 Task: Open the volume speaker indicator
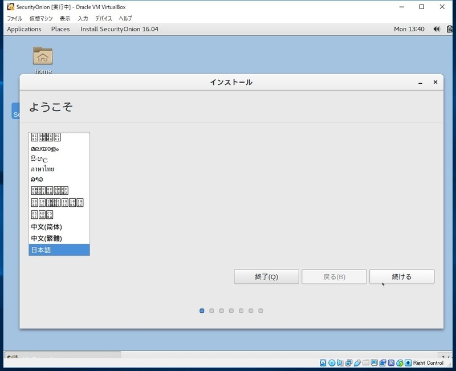(437, 29)
